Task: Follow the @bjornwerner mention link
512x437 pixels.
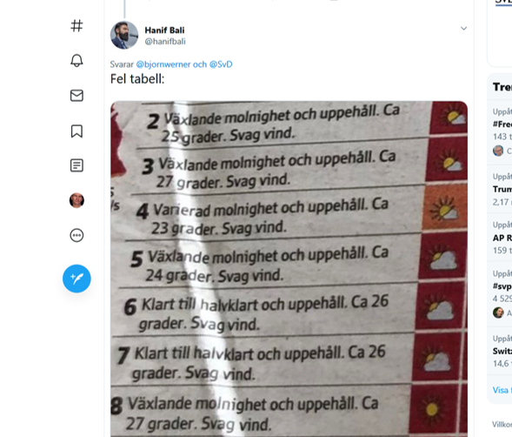Action: (x=163, y=64)
